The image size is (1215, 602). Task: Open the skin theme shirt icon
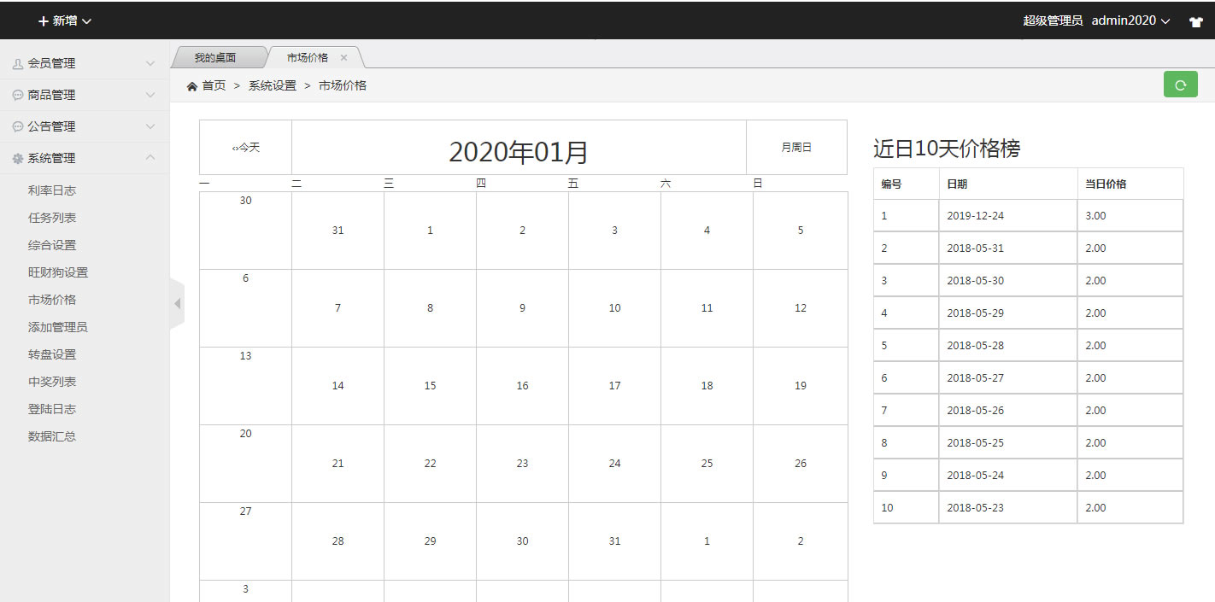[1195, 21]
